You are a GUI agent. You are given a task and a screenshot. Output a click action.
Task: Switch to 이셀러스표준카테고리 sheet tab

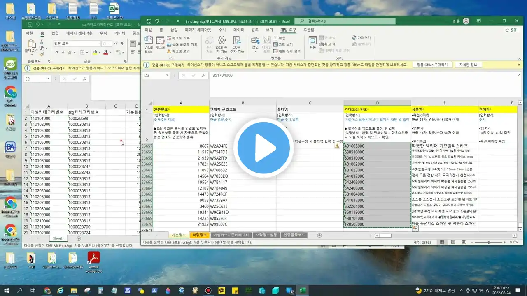tap(231, 235)
